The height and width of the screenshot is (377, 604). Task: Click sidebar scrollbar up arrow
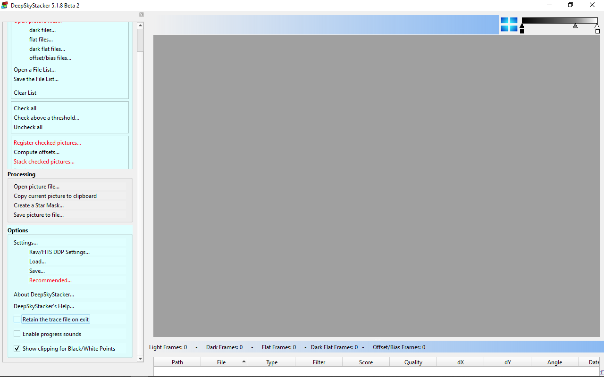coord(140,25)
